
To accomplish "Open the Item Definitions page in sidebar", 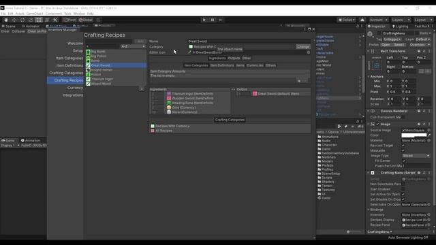I will [x=69, y=65].
